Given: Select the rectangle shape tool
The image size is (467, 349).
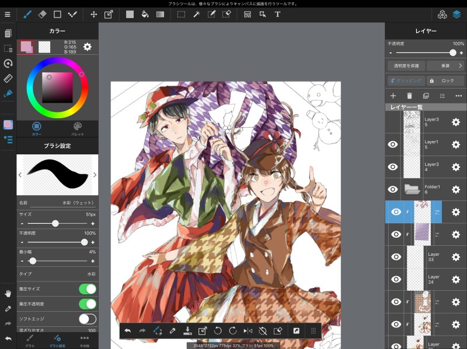Looking at the screenshot, I should pyautogui.click(x=57, y=14).
